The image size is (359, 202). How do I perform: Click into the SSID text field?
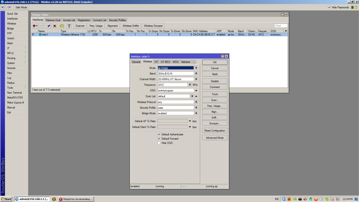point(176,90)
